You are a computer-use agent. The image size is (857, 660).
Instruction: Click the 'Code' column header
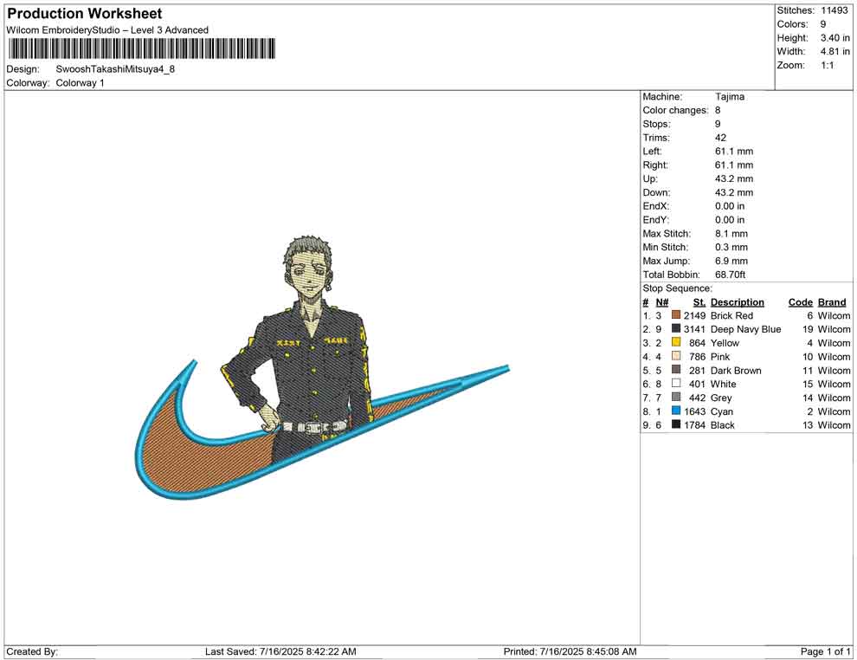[801, 302]
